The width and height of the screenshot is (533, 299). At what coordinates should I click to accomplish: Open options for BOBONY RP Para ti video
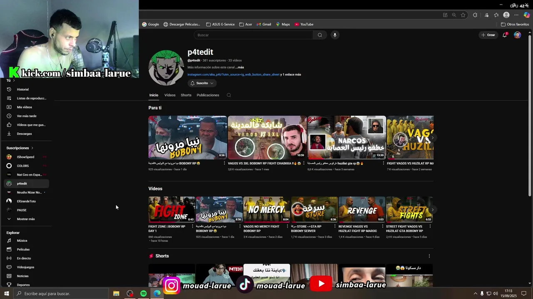pos(224,163)
